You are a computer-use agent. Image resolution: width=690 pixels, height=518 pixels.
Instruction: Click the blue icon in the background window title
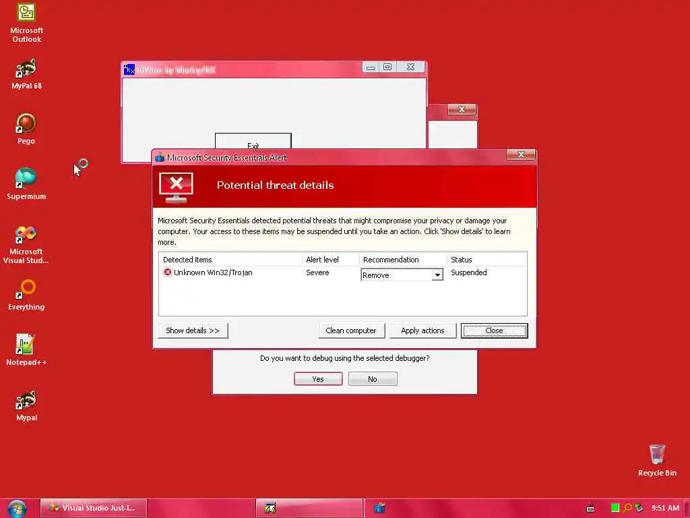(x=129, y=69)
